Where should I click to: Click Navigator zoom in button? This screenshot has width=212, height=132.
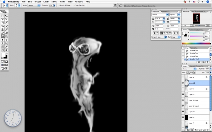(208, 25)
